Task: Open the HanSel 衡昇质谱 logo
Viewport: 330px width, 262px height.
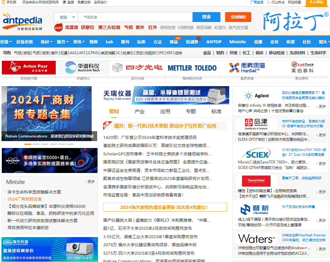Action: [x=247, y=67]
